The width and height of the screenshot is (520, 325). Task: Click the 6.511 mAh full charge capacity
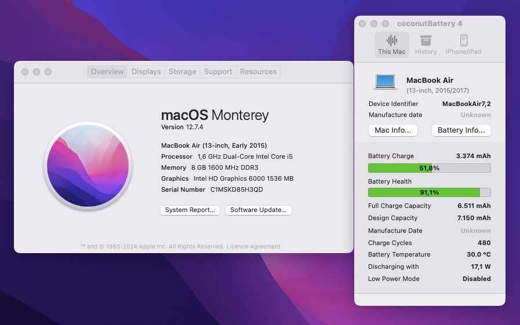(x=474, y=206)
